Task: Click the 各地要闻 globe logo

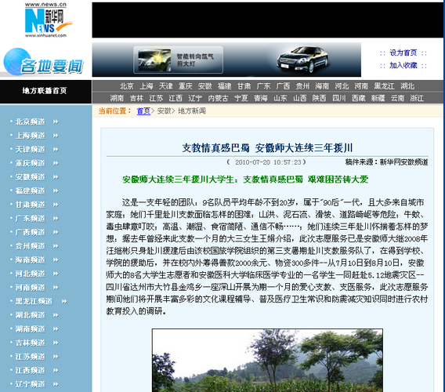Action: coord(44,62)
